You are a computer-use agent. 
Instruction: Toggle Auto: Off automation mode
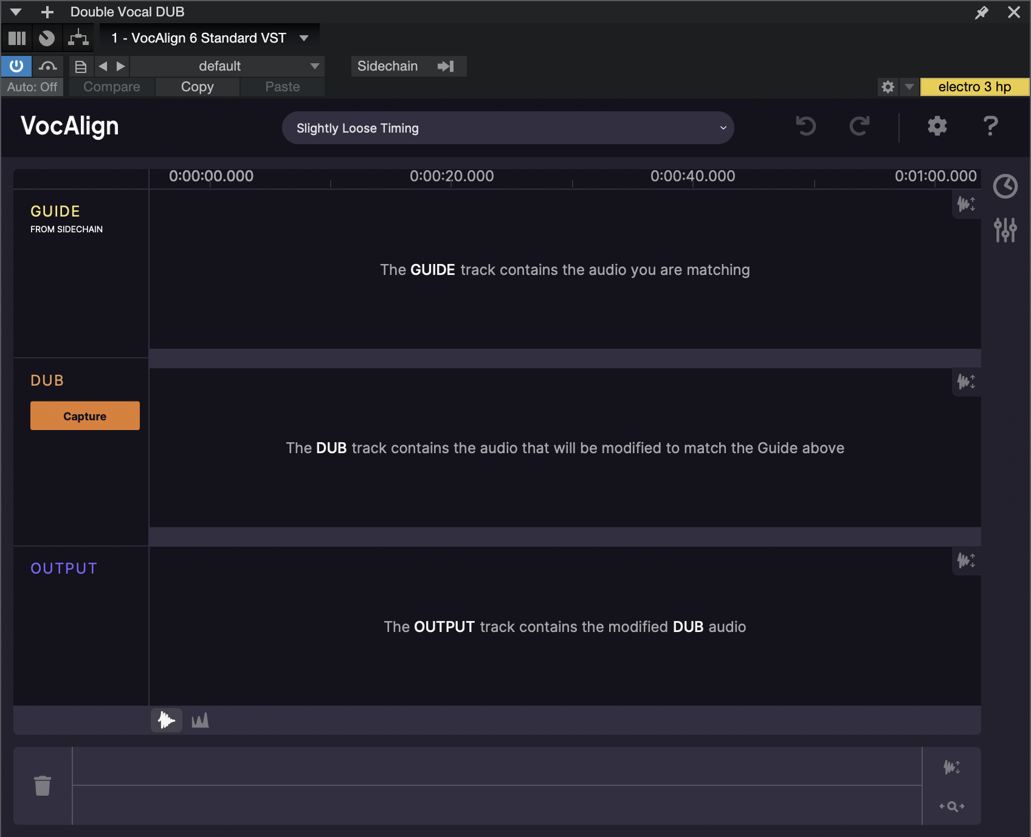tap(32, 87)
